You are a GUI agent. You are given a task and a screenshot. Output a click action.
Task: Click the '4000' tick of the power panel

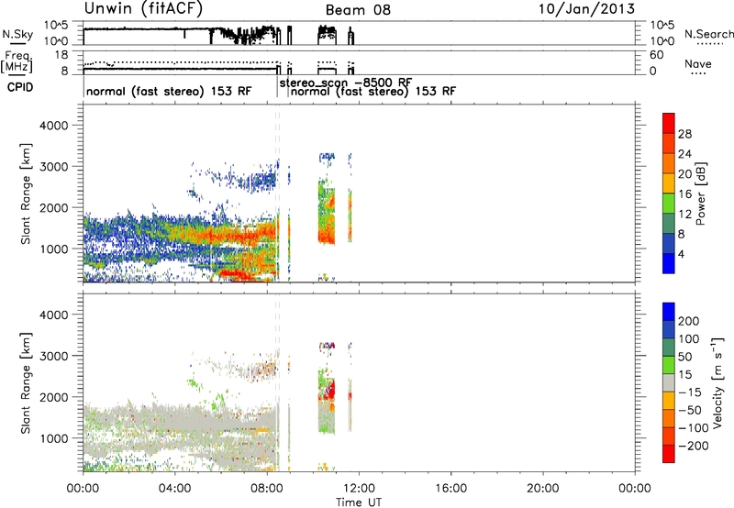[54, 126]
